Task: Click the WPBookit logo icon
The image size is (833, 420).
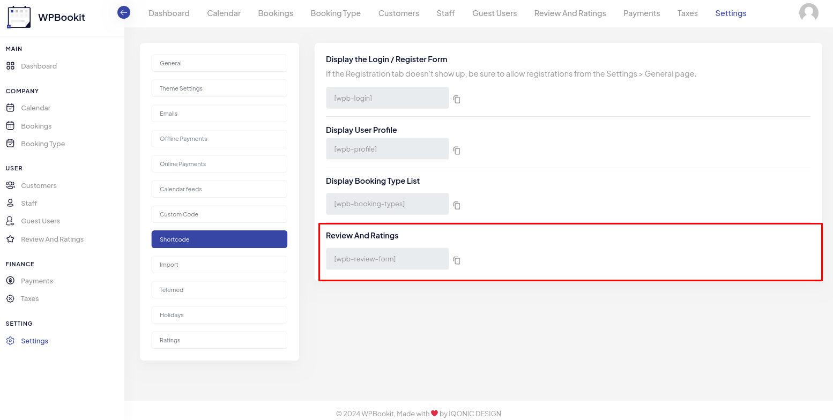Action: 19,17
